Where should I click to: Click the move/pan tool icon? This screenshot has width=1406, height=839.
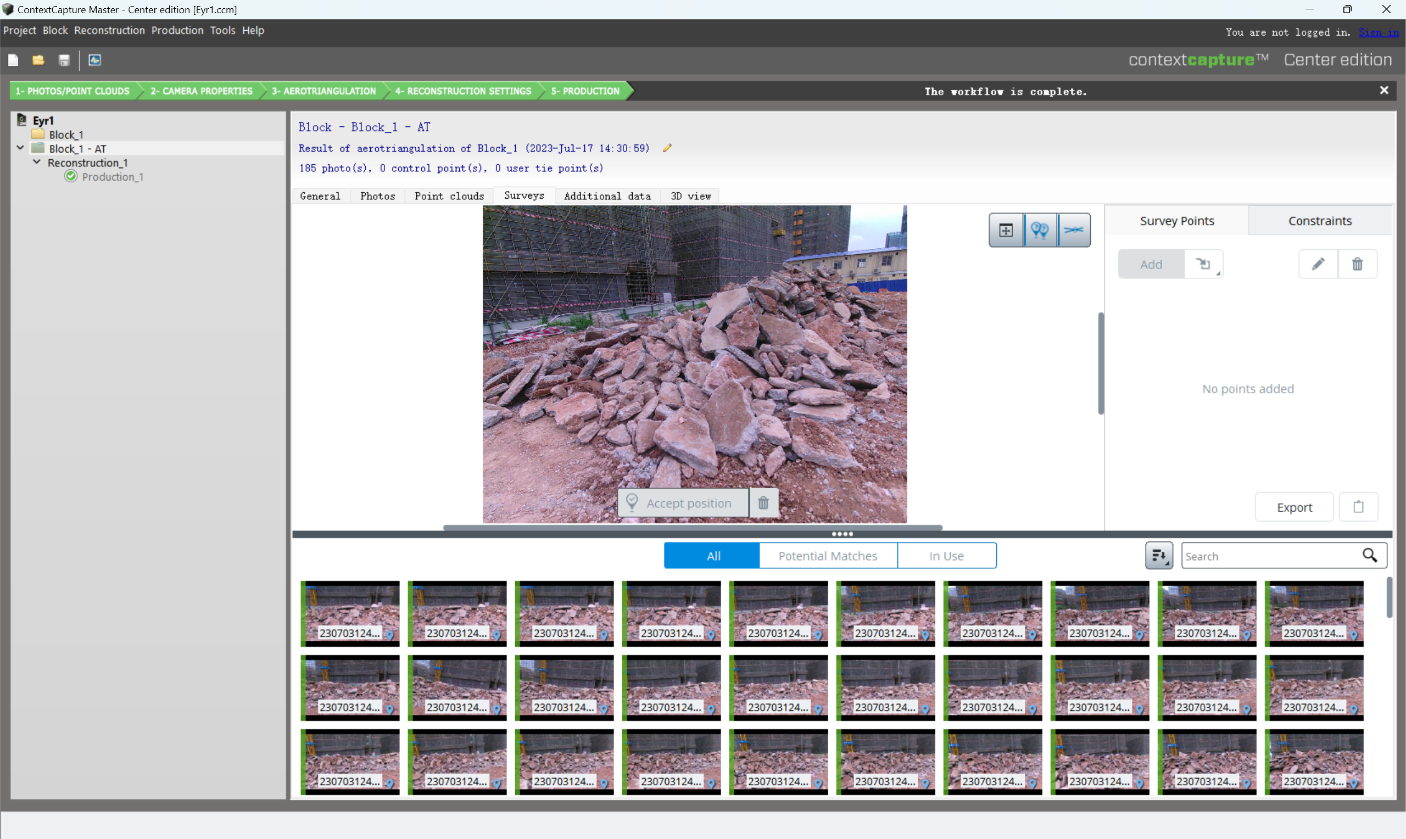1006,230
